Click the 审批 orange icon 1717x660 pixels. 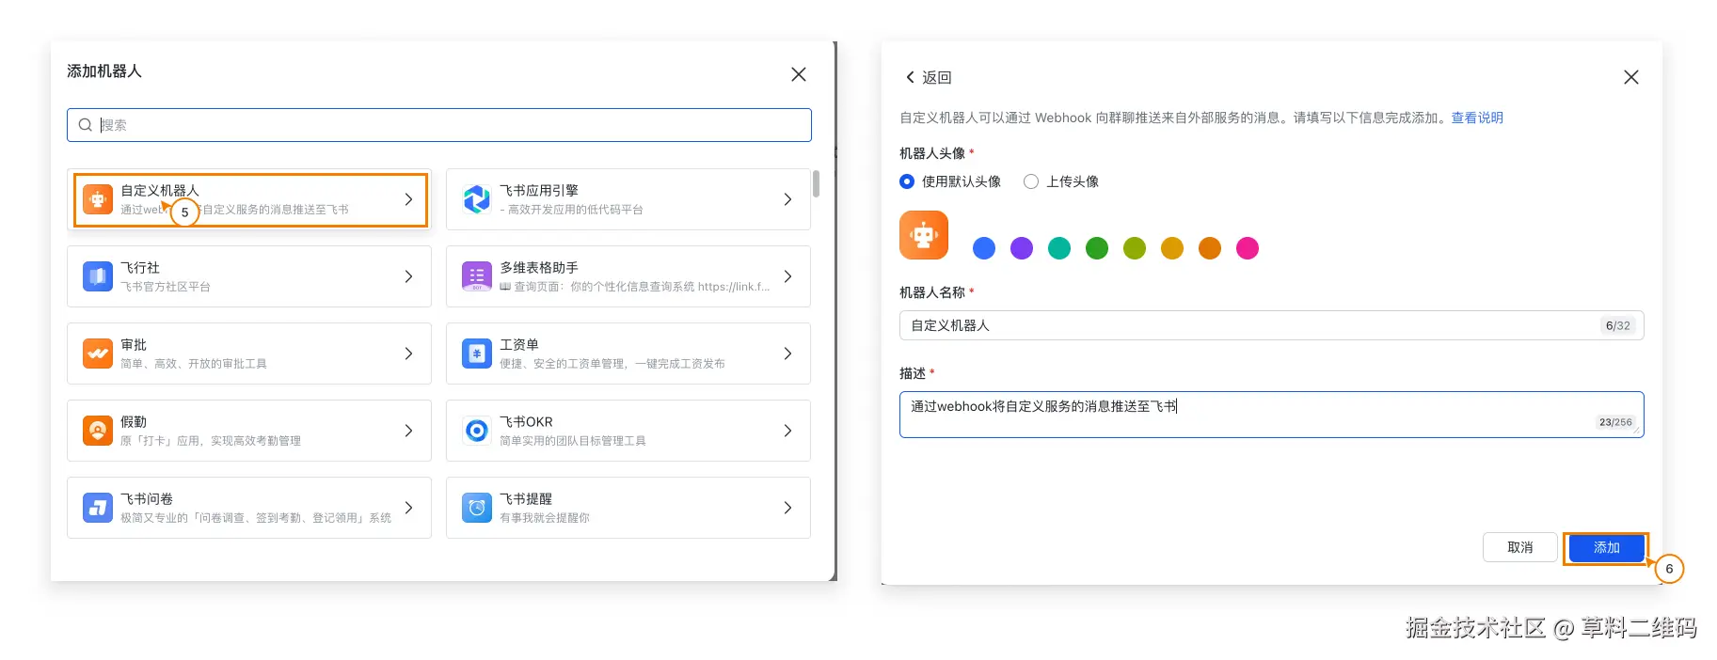tap(98, 354)
